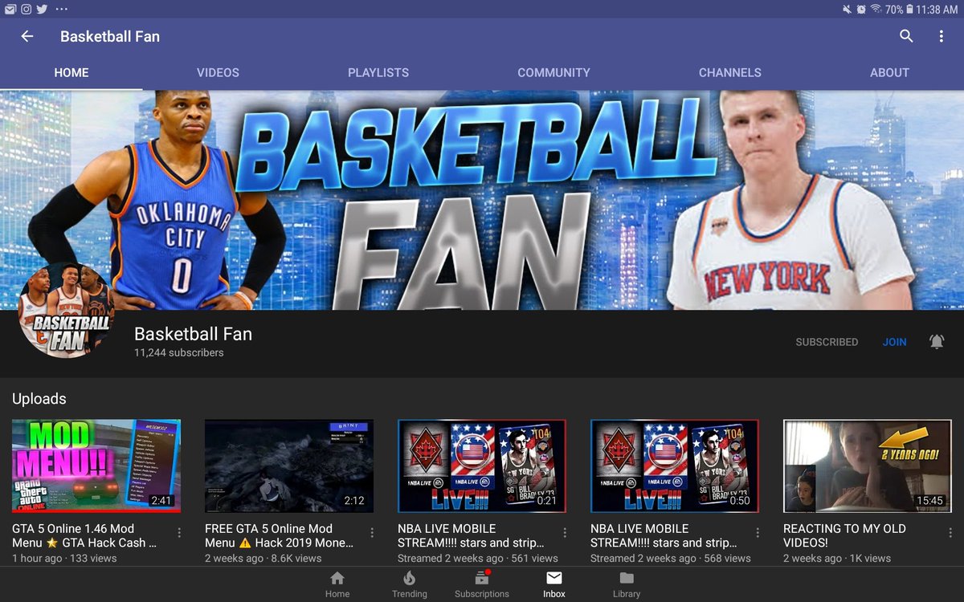Tap three-dots overflow icon in status bar

click(62, 9)
